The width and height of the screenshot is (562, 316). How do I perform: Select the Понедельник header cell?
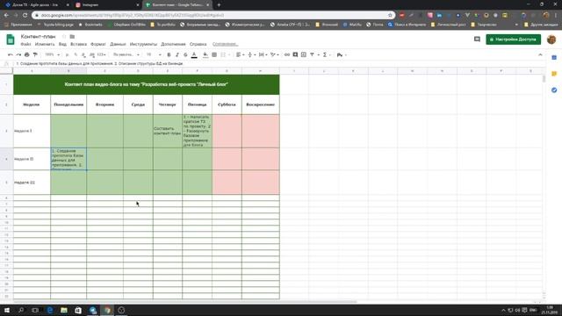click(x=68, y=104)
